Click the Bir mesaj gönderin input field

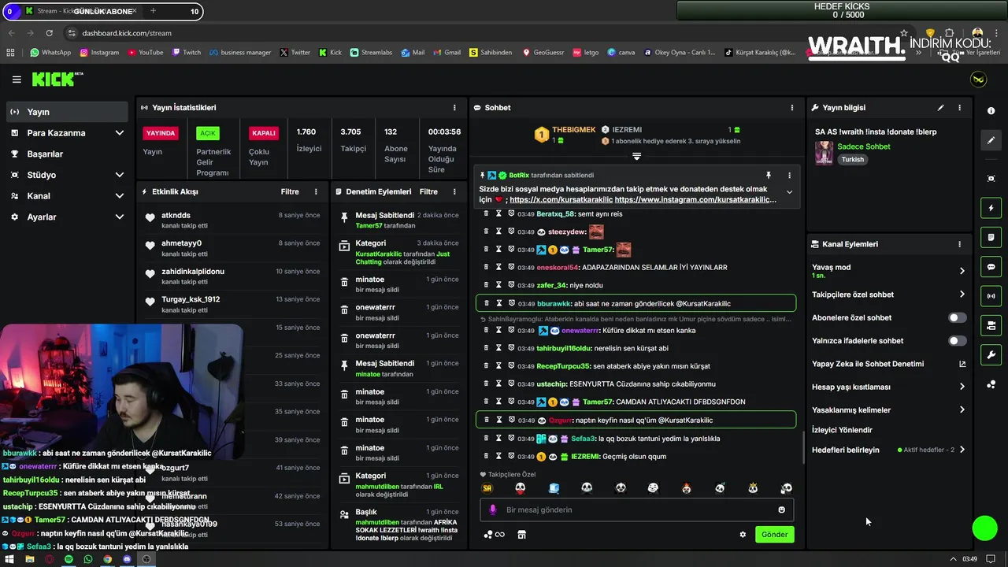point(636,510)
